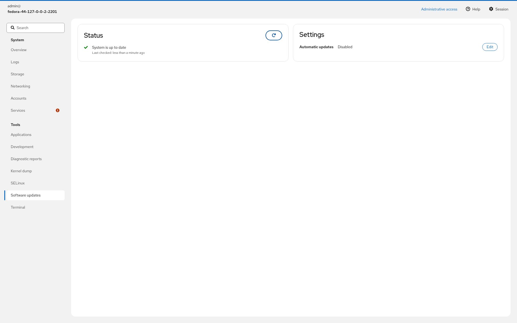Viewport: 517px width, 323px height.
Task: Select SELinux in sidebar
Action: pos(34,183)
